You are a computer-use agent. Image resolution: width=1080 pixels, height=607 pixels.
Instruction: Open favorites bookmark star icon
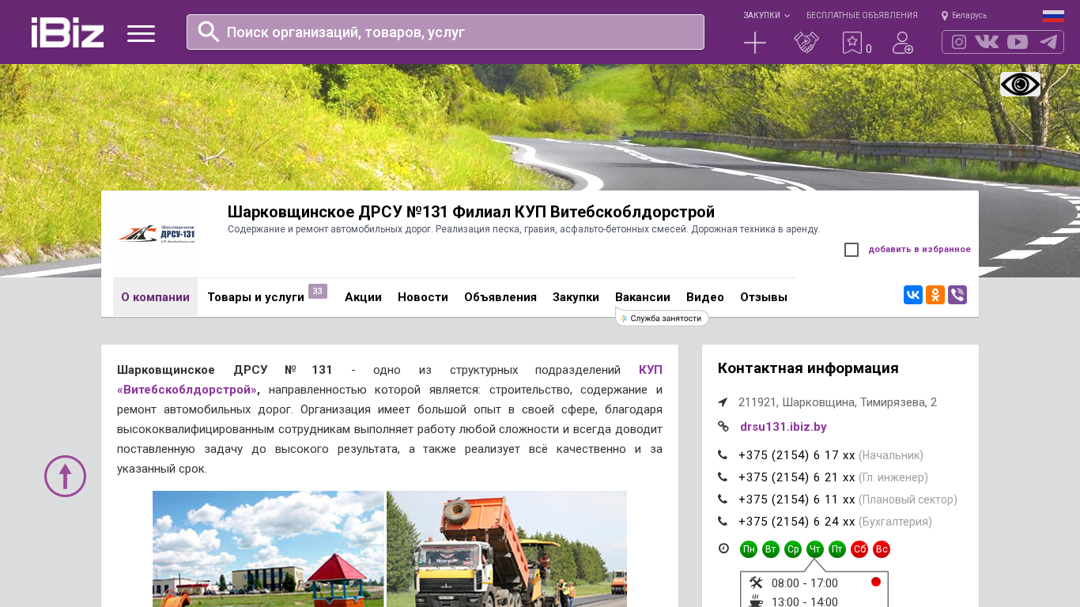pos(852,43)
